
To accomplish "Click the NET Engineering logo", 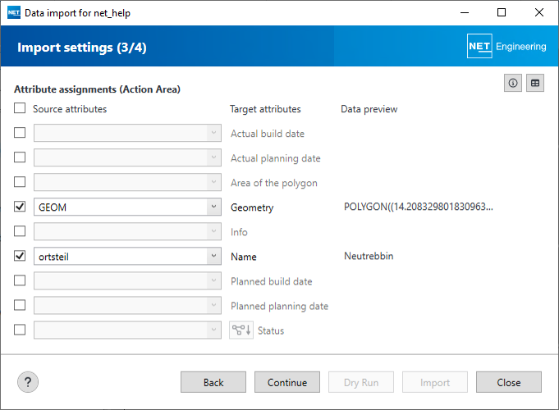I will (506, 47).
